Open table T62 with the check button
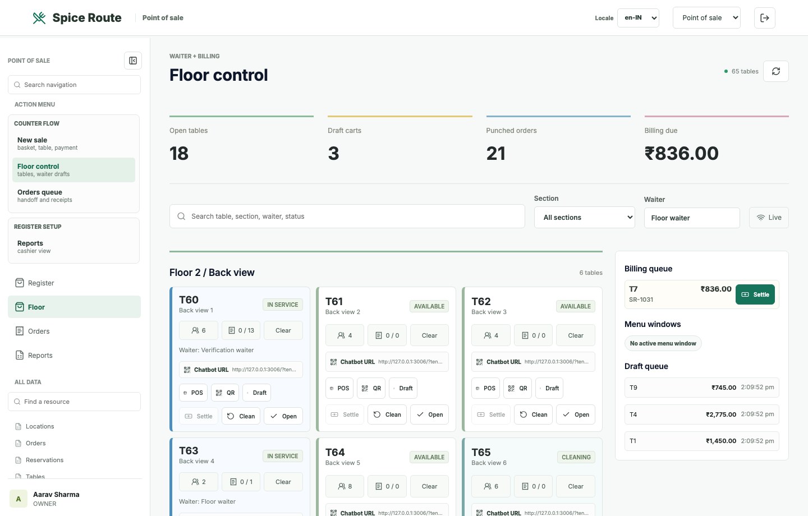Image resolution: width=808 pixels, height=516 pixels. 576,414
